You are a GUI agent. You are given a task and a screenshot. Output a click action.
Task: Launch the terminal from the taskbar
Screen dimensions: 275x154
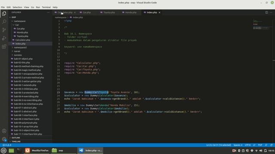pos(19,150)
